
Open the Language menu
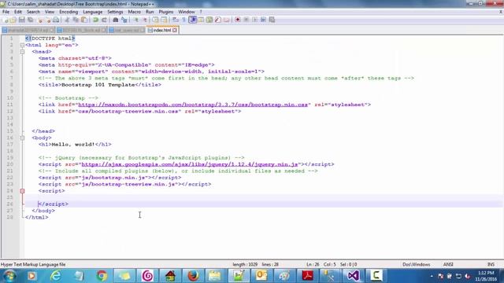tap(93, 12)
